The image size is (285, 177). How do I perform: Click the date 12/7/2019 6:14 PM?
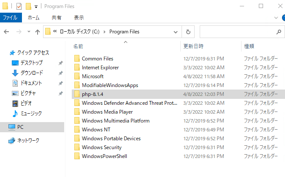click(x=204, y=85)
